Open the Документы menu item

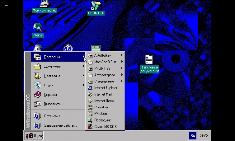point(58,66)
